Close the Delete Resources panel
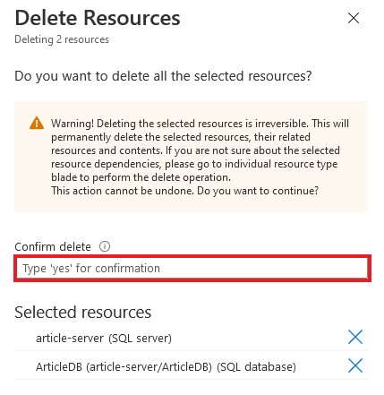Viewport: 384px width, 395px height. pyautogui.click(x=354, y=18)
